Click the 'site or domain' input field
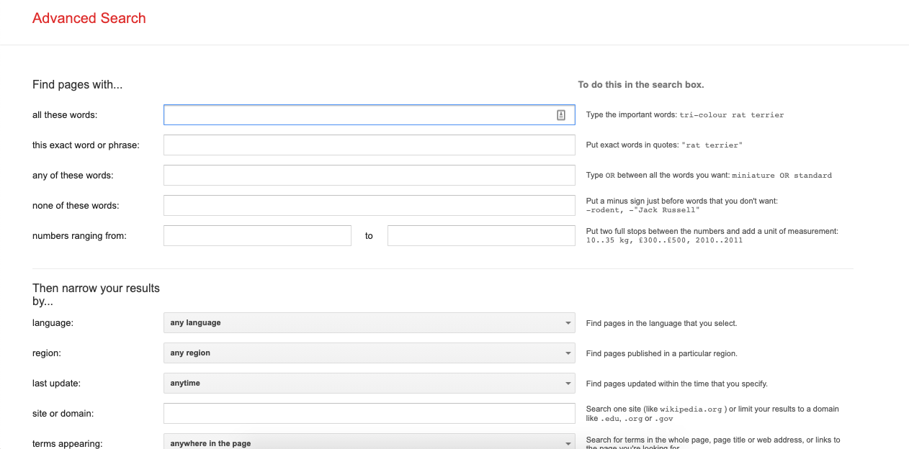This screenshot has width=909, height=449. tap(369, 414)
